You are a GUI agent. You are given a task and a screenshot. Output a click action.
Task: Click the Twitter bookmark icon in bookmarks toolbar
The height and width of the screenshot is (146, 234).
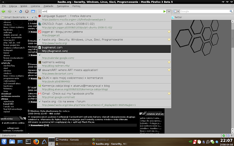173,17
